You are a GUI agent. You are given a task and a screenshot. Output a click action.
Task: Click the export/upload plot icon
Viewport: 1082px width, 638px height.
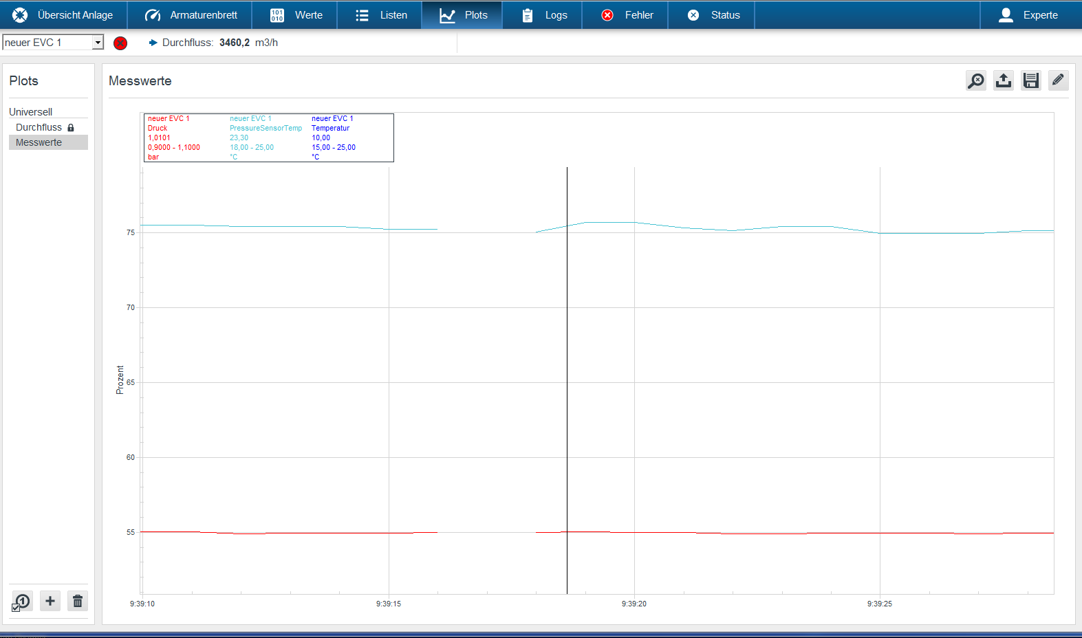1003,81
